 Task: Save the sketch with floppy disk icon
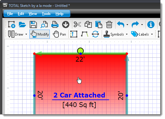tap(33, 25)
